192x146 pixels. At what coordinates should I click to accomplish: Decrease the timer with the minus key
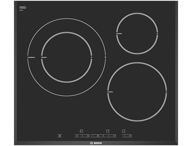(93, 136)
